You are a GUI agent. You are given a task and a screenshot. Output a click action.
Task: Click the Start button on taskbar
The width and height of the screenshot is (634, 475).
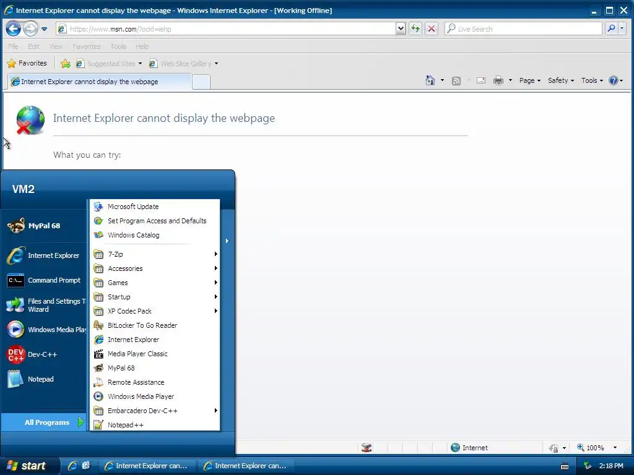coord(28,466)
